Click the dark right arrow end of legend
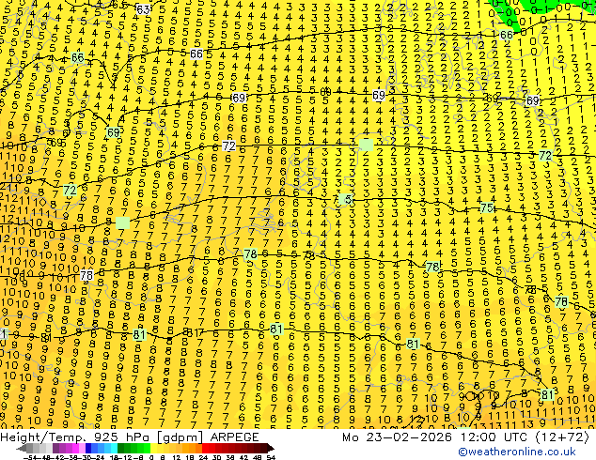 [x=270, y=448]
